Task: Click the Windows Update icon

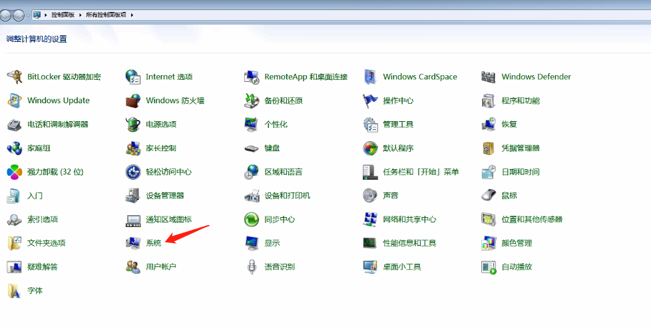Action: click(15, 101)
